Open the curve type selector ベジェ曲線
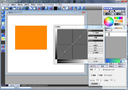Screen dimensions: 128x90 (95, 33)
